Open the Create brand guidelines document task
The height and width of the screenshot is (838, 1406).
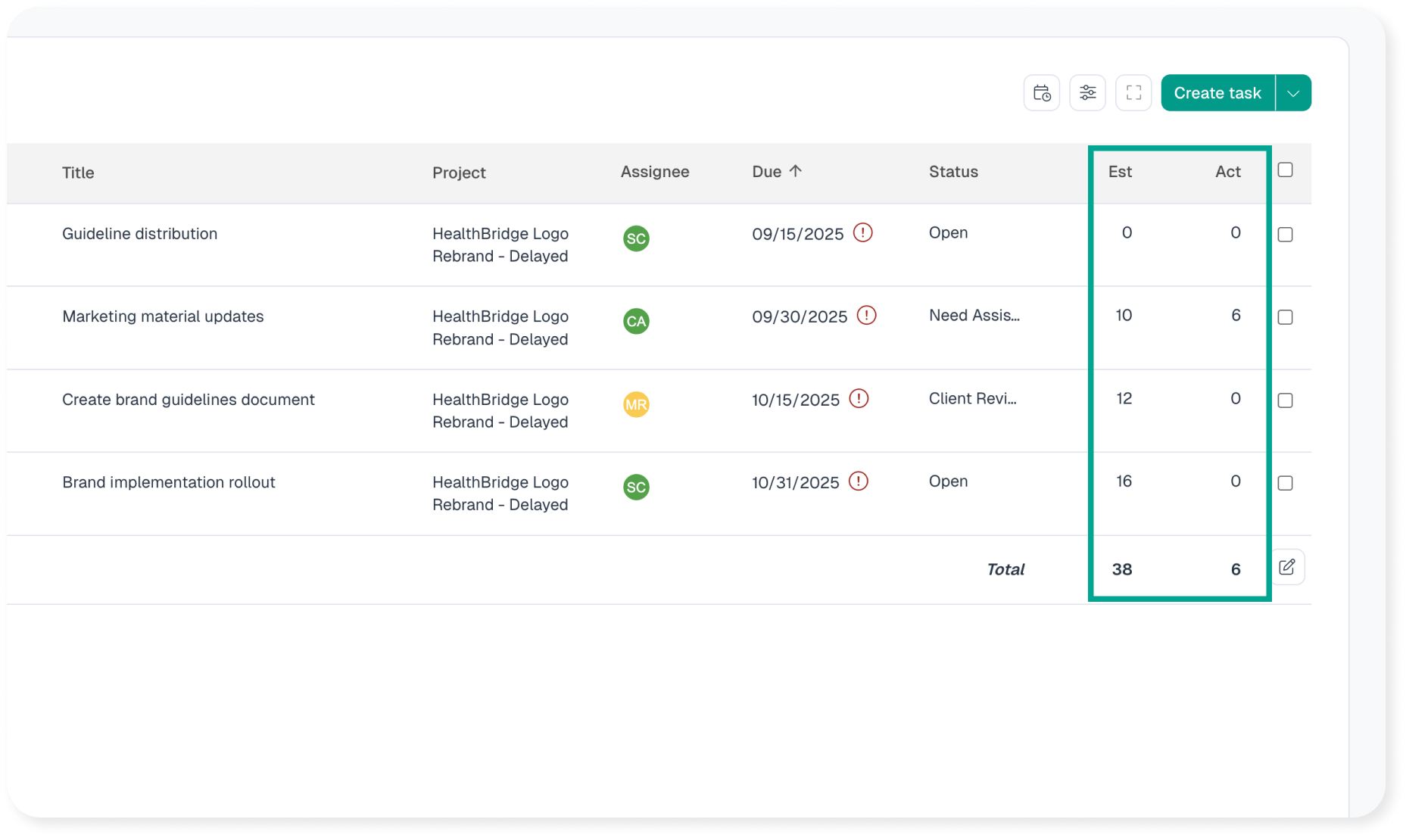pos(188,400)
